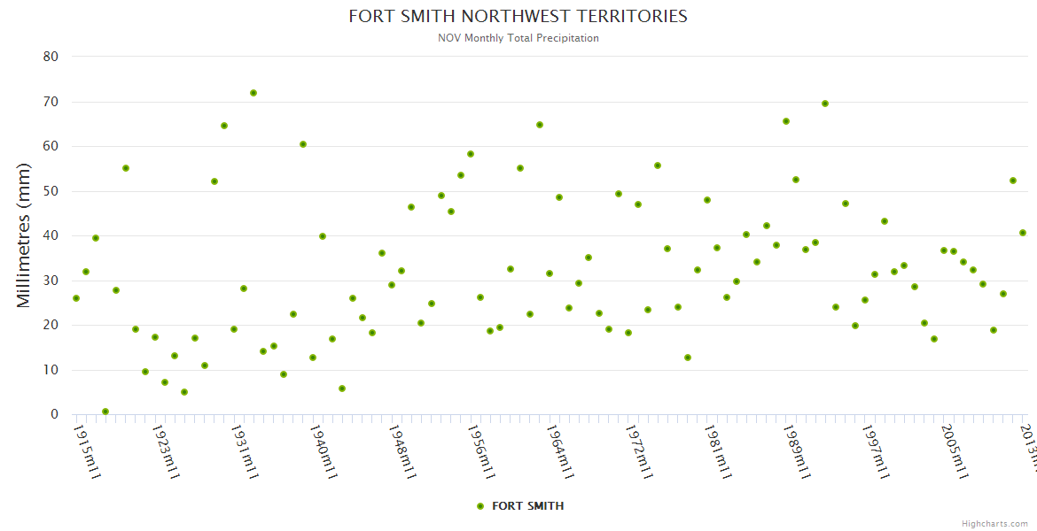Image resolution: width=1037 pixels, height=531 pixels.
Task: Select the data point near 69.5 mm
Action: (825, 104)
